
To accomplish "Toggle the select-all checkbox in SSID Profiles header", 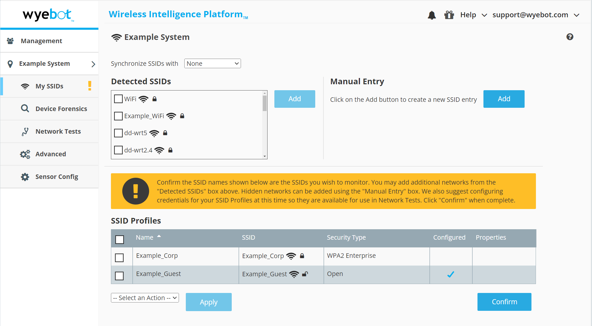I will 120,239.
